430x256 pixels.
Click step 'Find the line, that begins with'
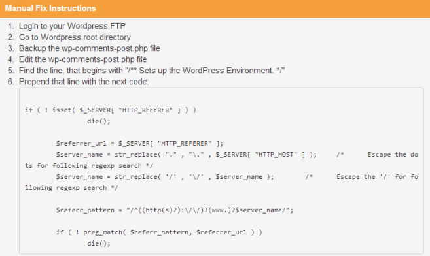click(152, 71)
